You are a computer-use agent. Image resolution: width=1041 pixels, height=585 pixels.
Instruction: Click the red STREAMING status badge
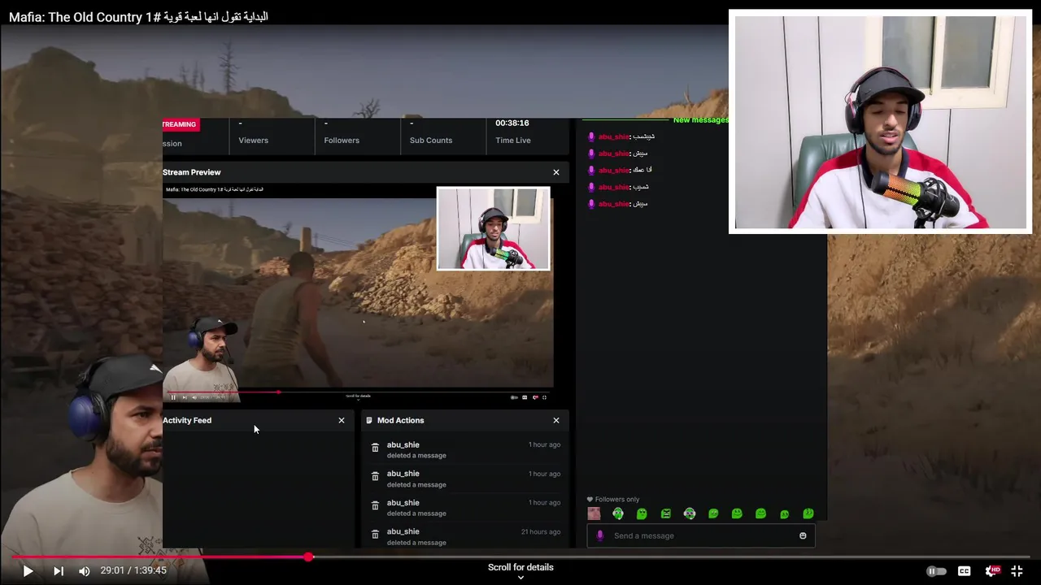(180, 124)
